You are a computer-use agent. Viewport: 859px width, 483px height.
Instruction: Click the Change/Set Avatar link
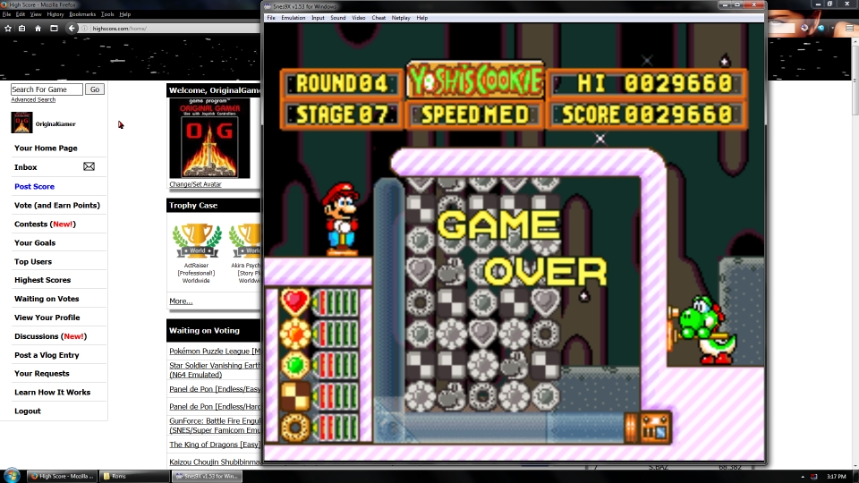(195, 185)
